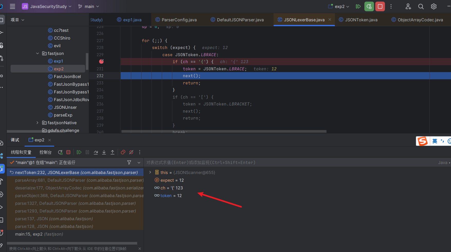This screenshot has width=451, height=252.
Task: Select the ch = '{' 123 variable
Action: (168, 188)
